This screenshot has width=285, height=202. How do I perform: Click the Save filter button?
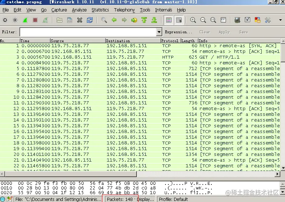tap(243, 32)
